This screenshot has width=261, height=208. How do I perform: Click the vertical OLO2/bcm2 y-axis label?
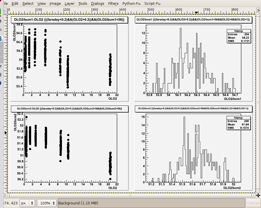click(15, 122)
